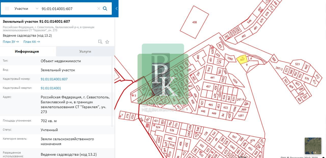The width and height of the screenshot is (326, 158).
Task: Open План КК link
Action: click(32, 42)
